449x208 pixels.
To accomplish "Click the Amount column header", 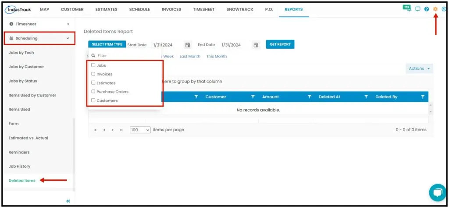I will 270,97.
